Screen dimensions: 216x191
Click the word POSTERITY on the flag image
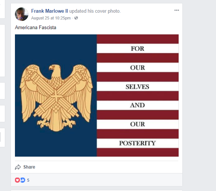coord(138,143)
